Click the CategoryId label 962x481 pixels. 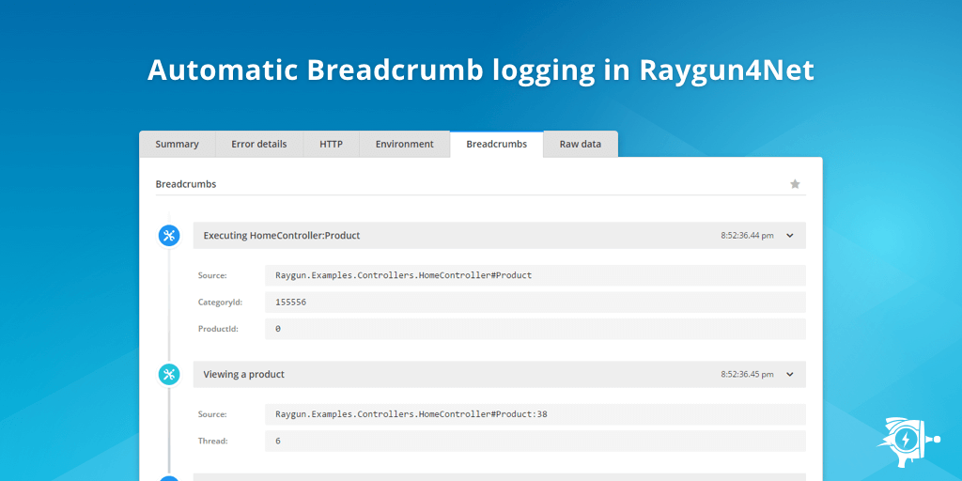click(218, 303)
